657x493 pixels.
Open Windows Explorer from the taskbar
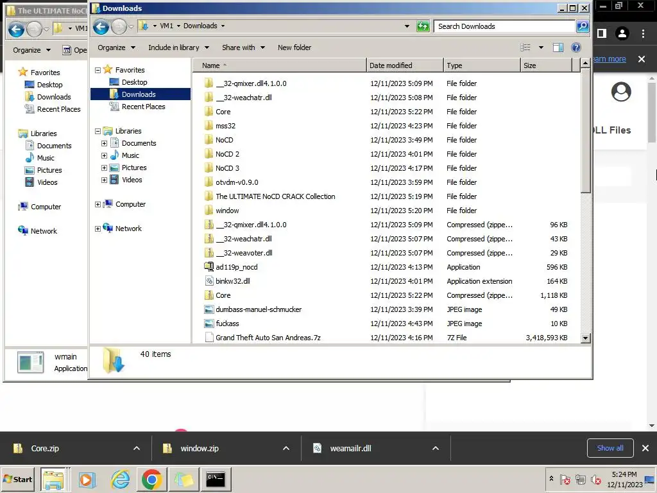coord(53,480)
